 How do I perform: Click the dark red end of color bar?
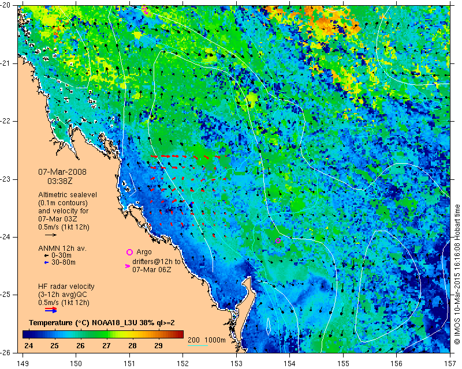tap(180, 334)
